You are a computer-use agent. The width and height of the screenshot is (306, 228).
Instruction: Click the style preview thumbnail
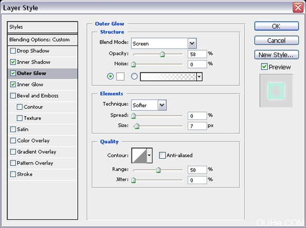276,91
